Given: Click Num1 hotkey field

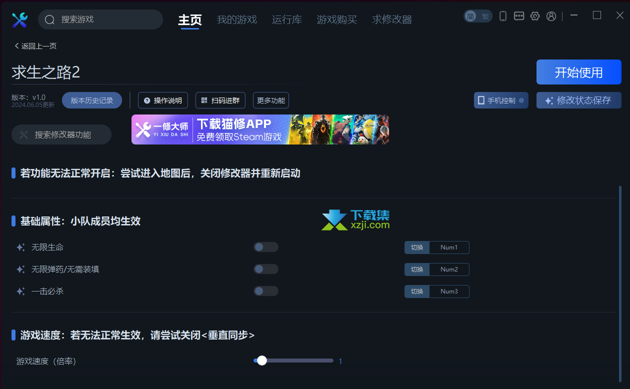Looking at the screenshot, I should 449,247.
